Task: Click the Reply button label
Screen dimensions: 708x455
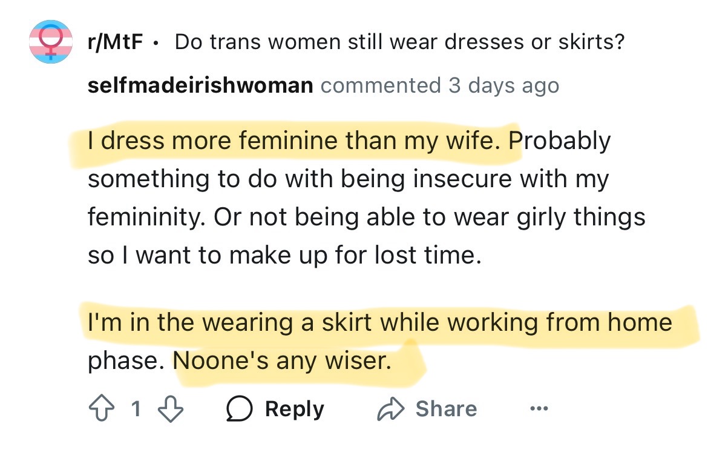Action: [x=295, y=410]
